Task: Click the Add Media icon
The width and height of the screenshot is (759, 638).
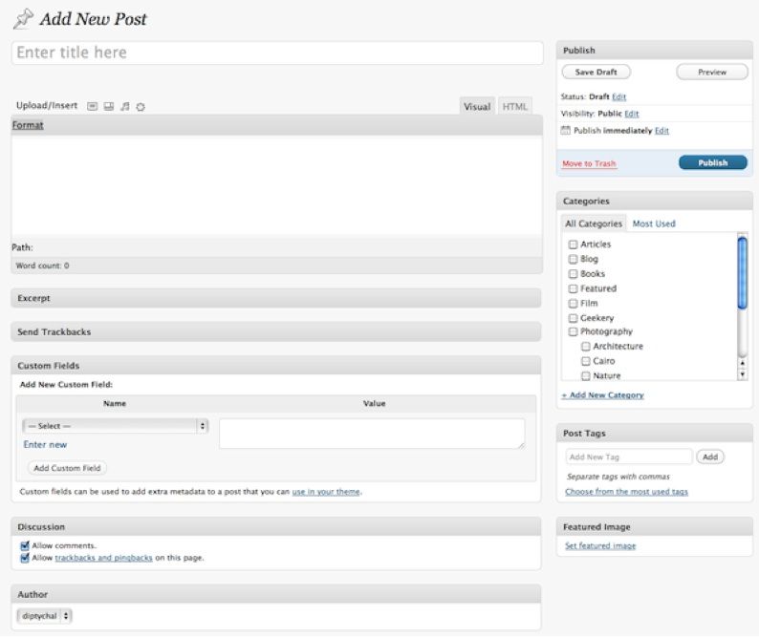Action: click(141, 106)
